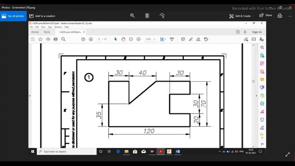
Task: Click the upload to cloud icon
Action: coord(48,39)
